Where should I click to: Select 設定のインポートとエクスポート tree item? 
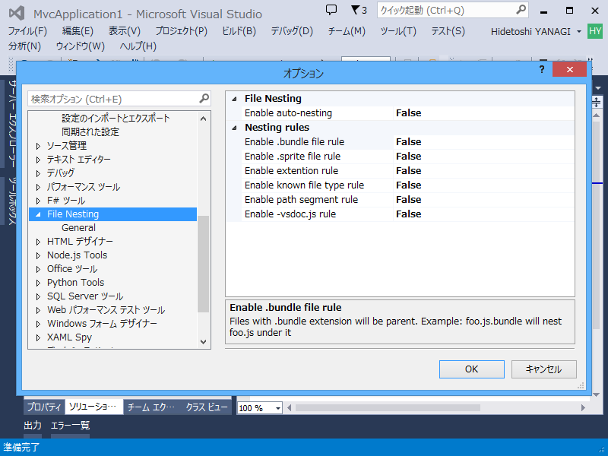coord(116,118)
